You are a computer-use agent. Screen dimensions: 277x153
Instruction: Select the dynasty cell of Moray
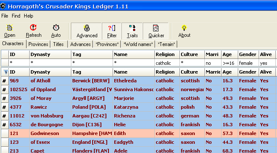point(50,98)
